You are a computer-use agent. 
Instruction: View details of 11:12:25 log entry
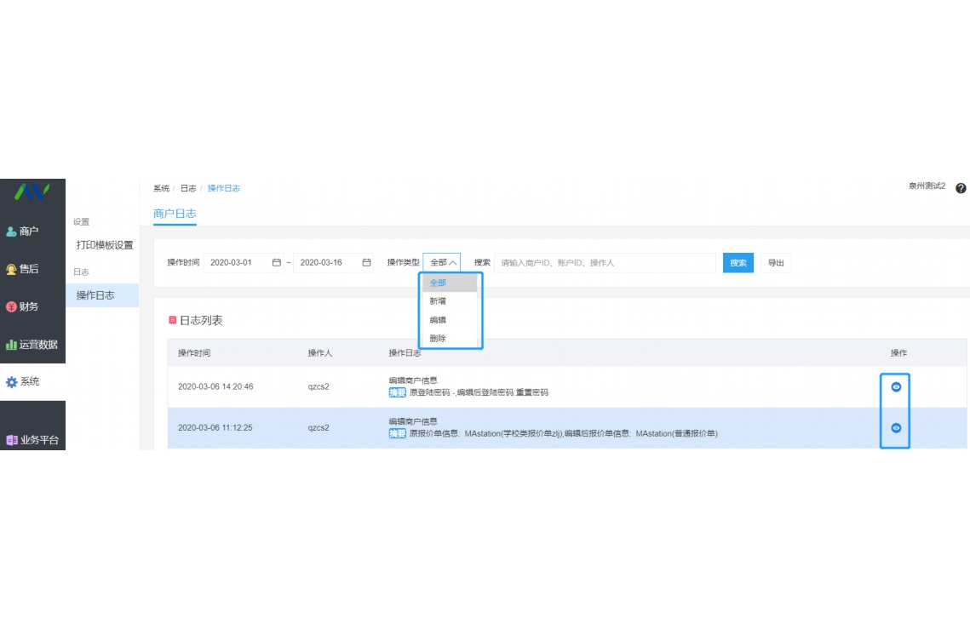coord(895,428)
